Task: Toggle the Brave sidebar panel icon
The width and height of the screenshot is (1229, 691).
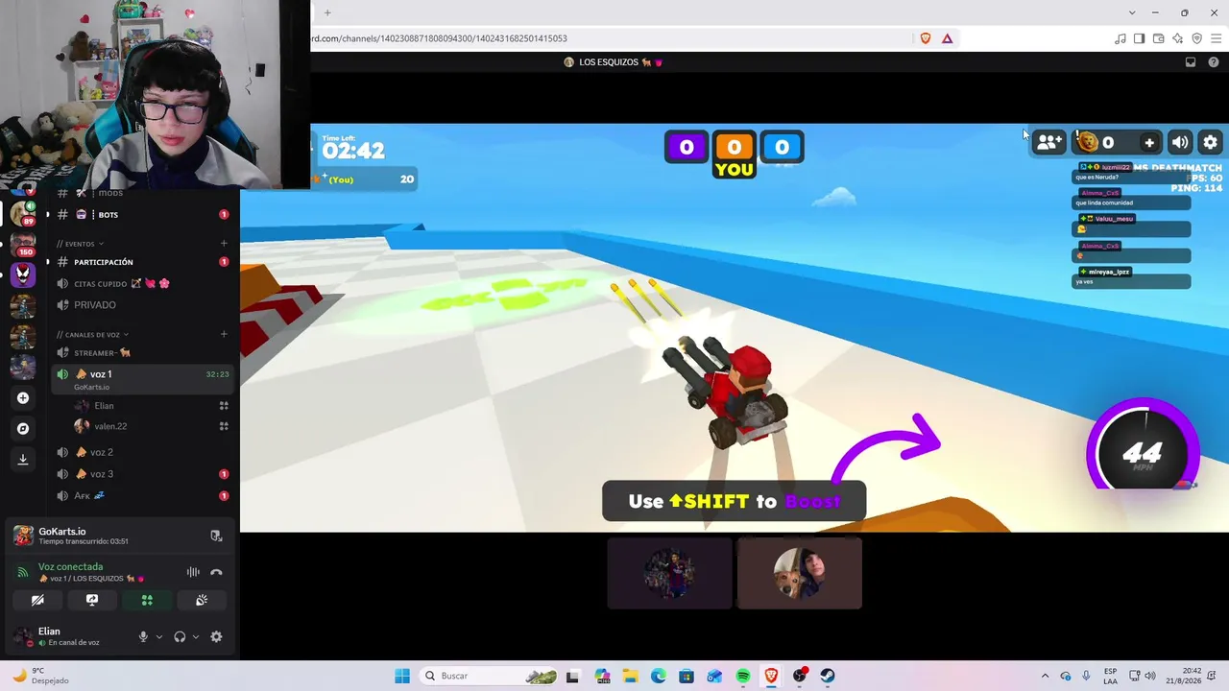Action: (x=1139, y=38)
